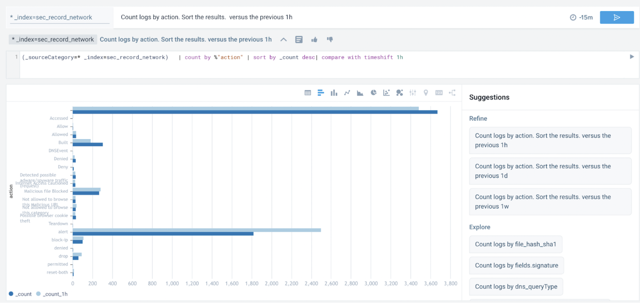Select the scatter plot chart icon
The height and width of the screenshot is (303, 640).
tap(386, 93)
